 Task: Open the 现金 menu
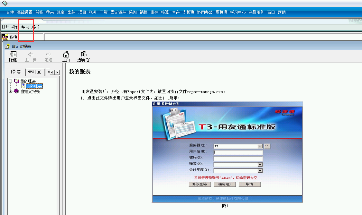click(61, 13)
